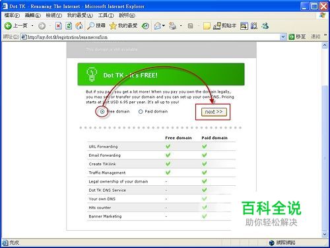Click the Your own DNS row label
330x248 pixels.
102,199
